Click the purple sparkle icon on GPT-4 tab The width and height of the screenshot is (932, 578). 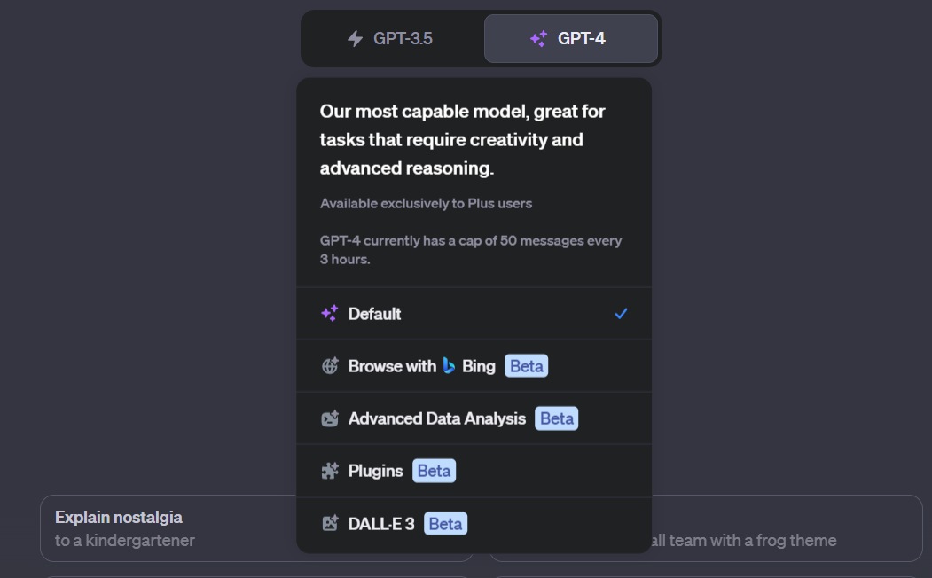click(x=538, y=39)
